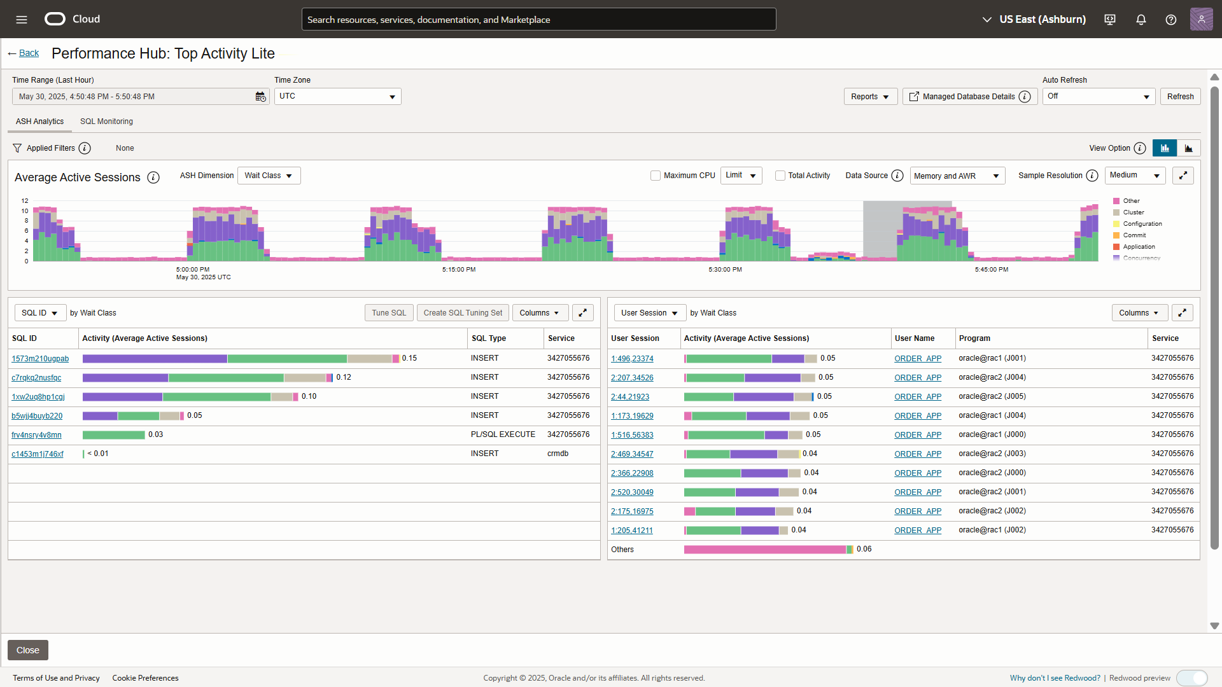This screenshot has width=1222, height=687.
Task: Switch to the SQL Monitoring tab
Action: 106,121
